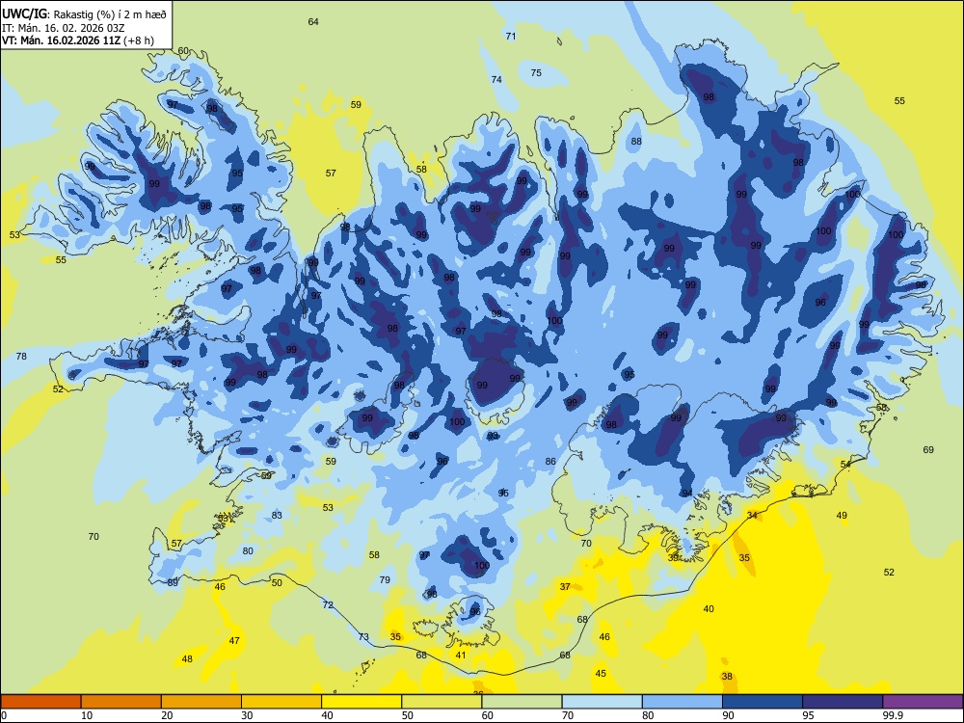This screenshot has width=964, height=723.
Task: Click the medium blue 80–90 legend swatch
Action: tap(682, 702)
